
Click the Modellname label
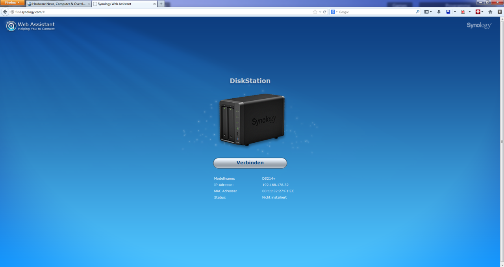[x=224, y=179]
